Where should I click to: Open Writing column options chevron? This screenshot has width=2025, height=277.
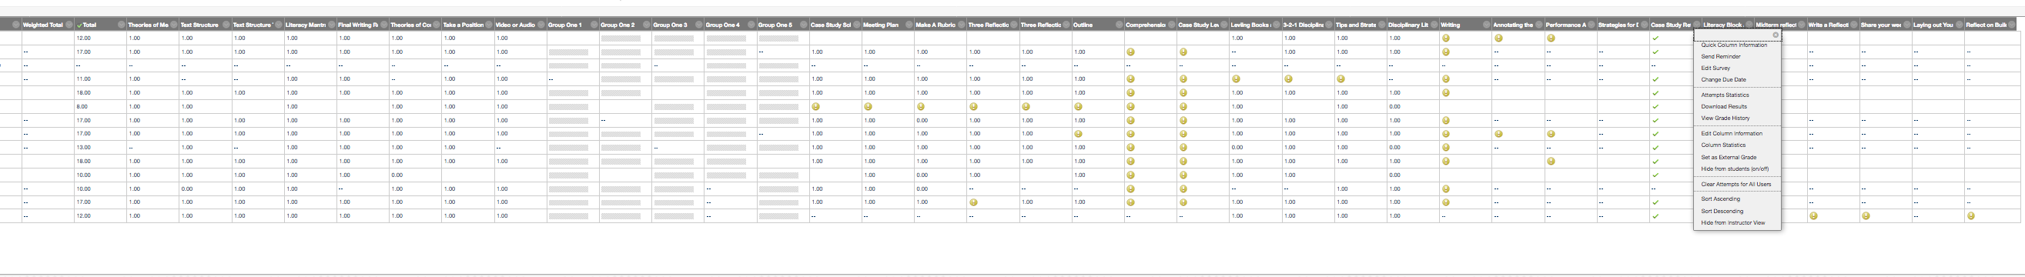[x=1487, y=25]
